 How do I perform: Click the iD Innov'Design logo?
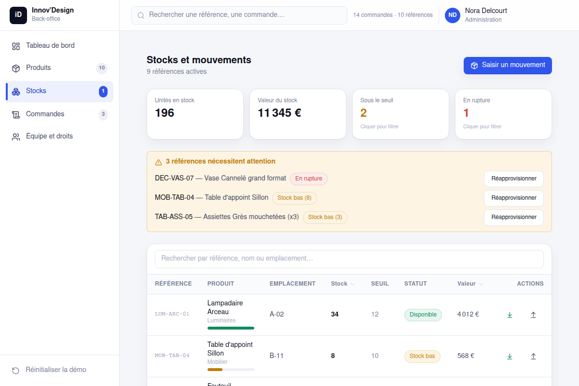point(18,15)
